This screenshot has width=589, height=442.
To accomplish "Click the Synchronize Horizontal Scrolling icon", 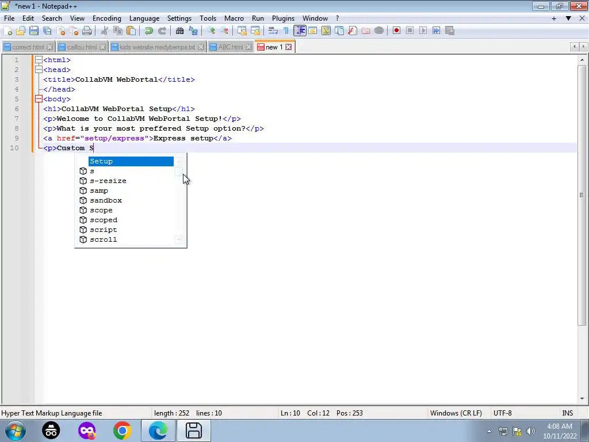I will coord(255,31).
